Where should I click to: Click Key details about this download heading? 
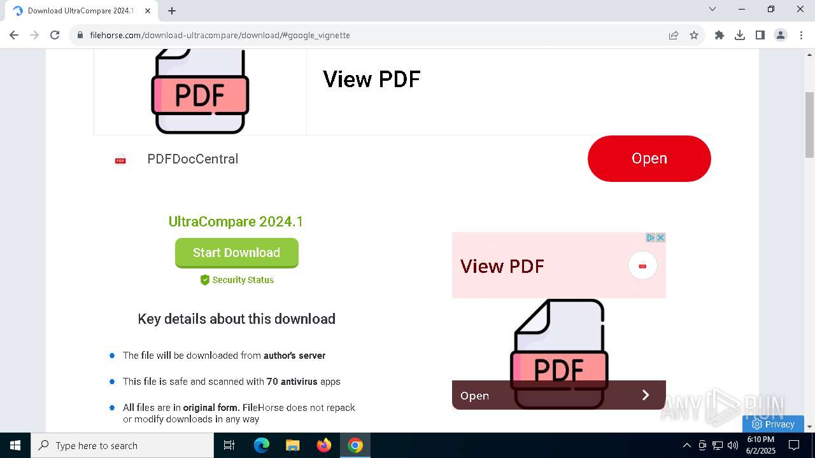click(236, 319)
